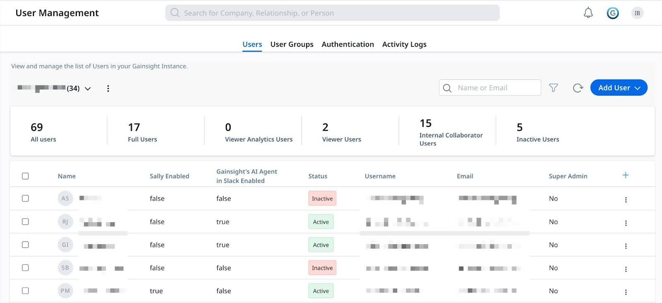
Task: Click the Active status badge for PM
Action: click(x=321, y=291)
